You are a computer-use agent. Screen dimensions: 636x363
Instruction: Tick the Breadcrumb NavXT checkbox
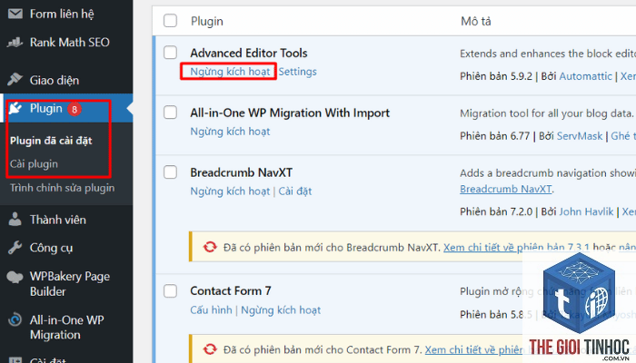coord(171,172)
